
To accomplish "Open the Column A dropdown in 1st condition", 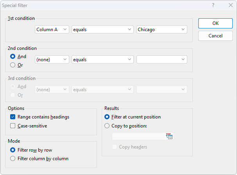I will click(52, 30).
